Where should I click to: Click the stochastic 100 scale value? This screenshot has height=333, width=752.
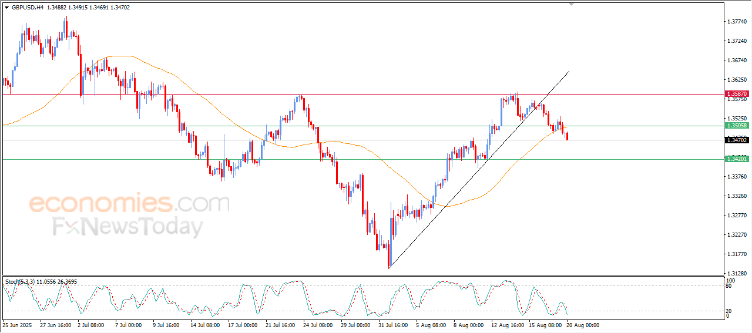click(x=730, y=281)
